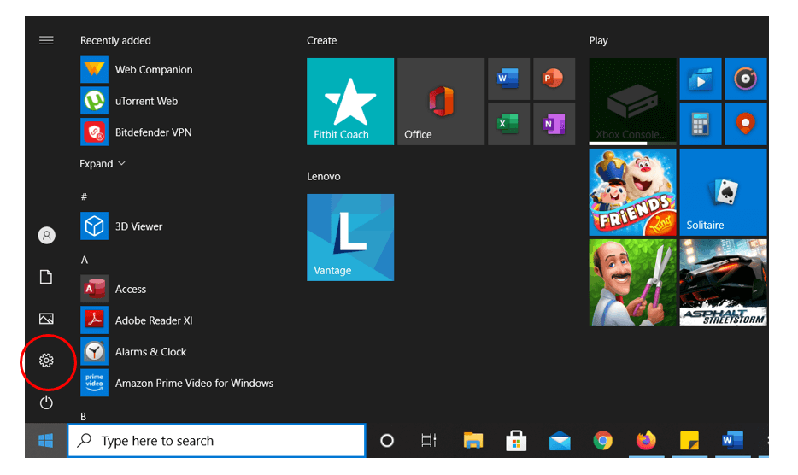Click the 'Recently added' heading

[115, 40]
